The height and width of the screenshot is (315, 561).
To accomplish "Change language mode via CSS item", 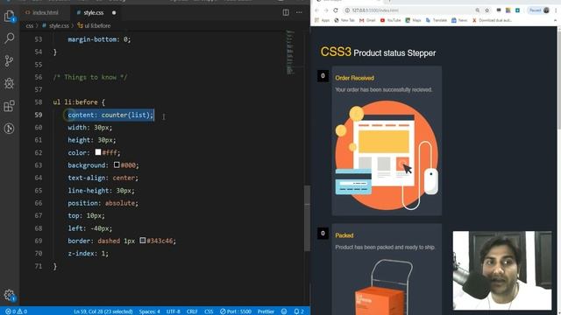I will (209, 311).
